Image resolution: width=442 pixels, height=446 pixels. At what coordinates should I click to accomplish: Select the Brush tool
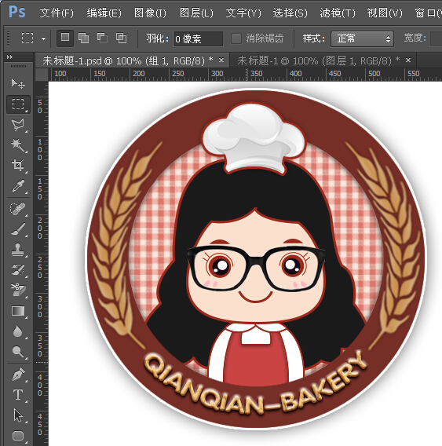(18, 229)
